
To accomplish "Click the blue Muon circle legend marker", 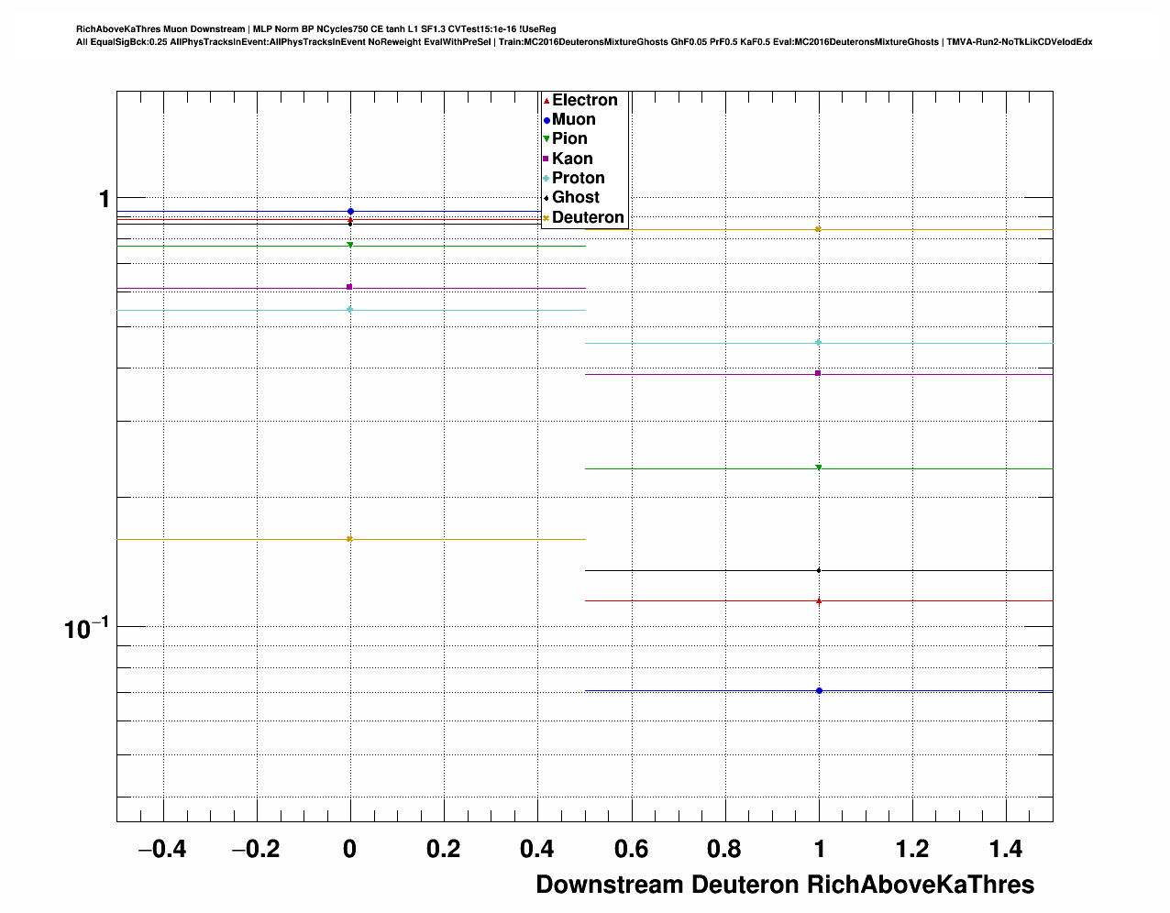I will point(546,120).
